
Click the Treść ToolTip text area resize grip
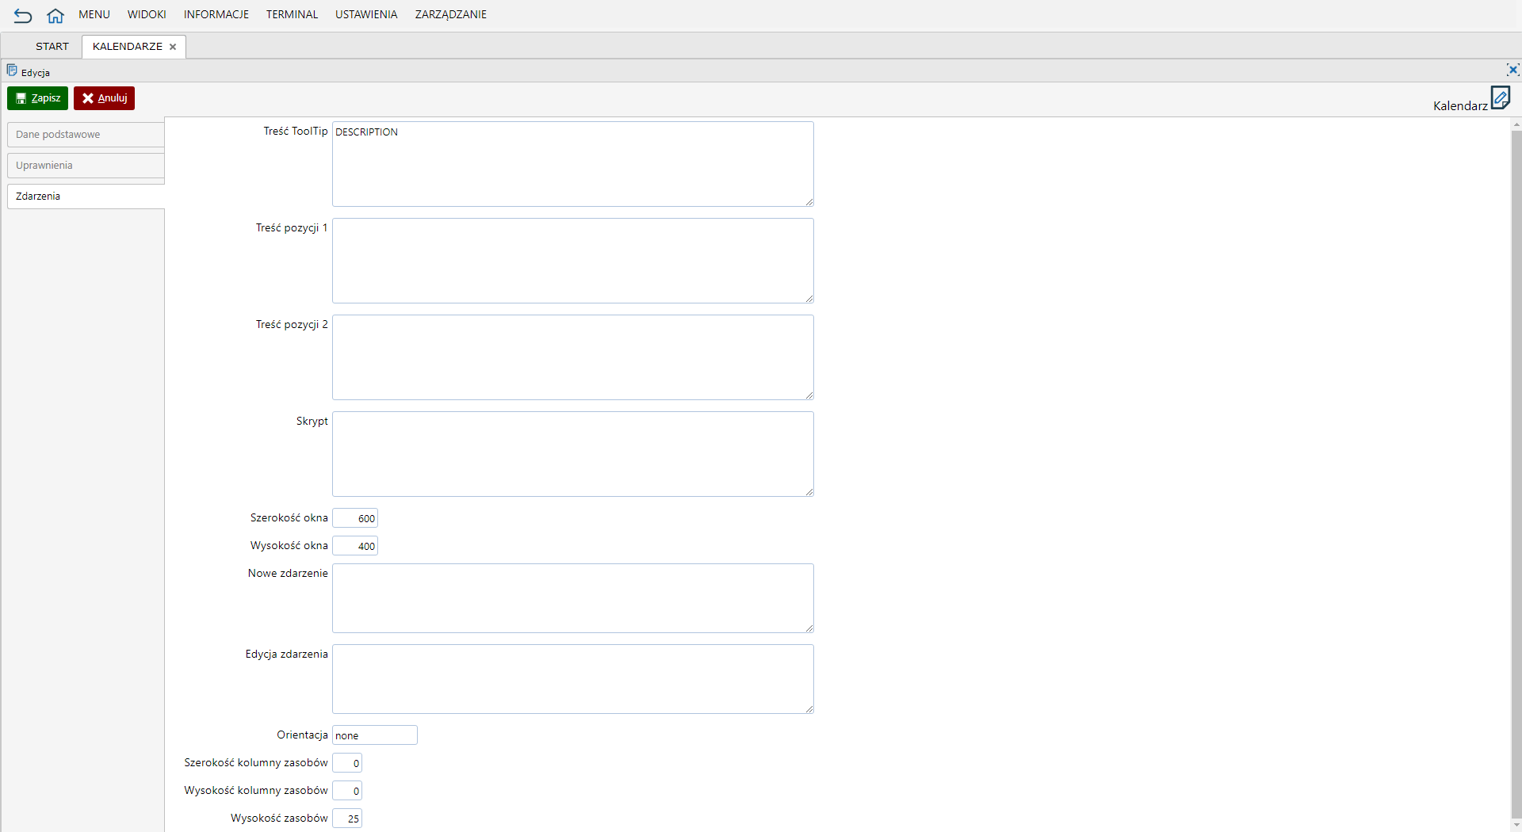(x=809, y=202)
